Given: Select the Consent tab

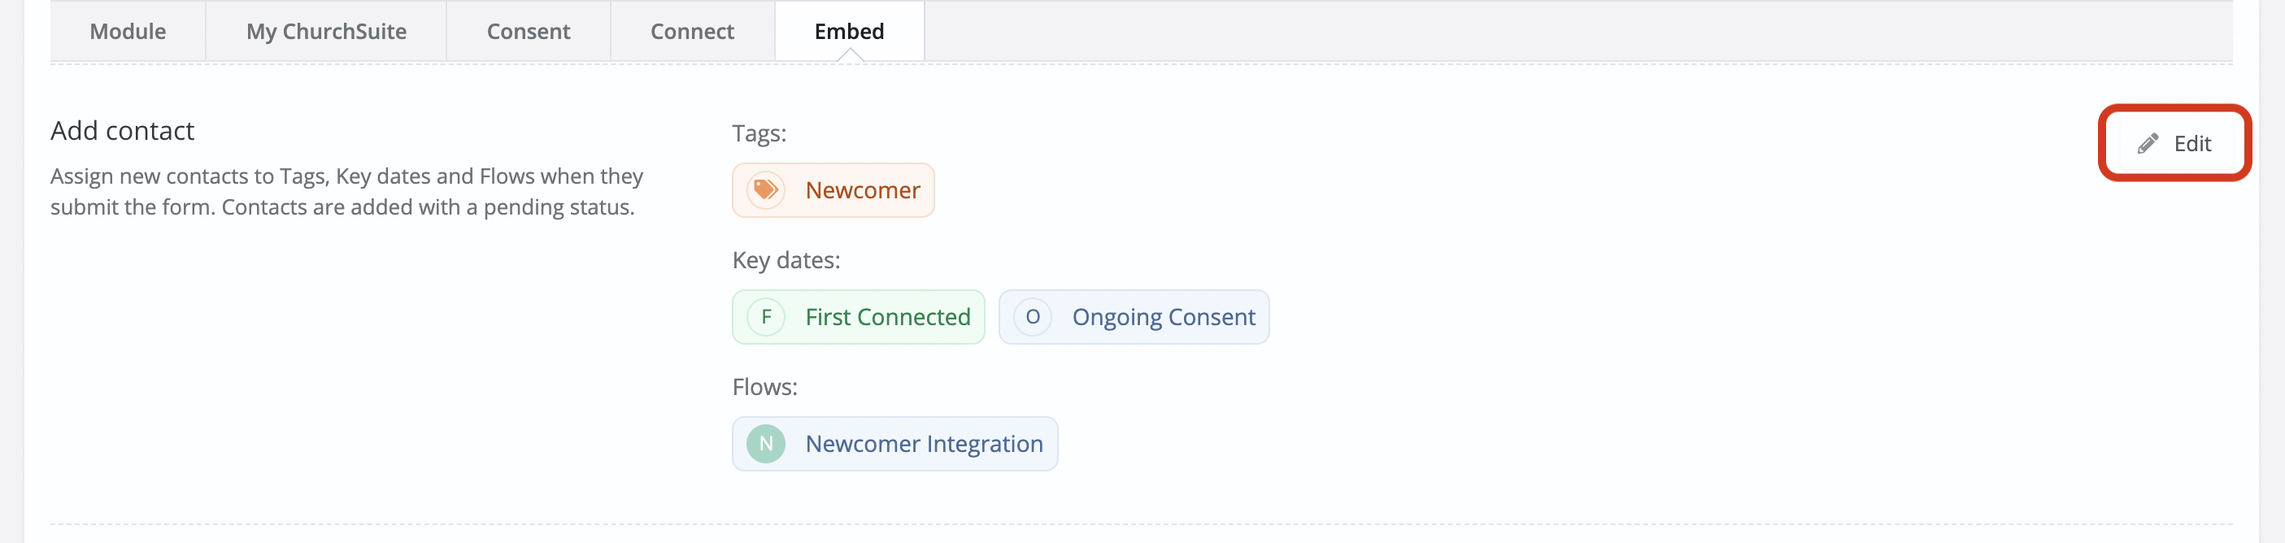Looking at the screenshot, I should [x=529, y=31].
